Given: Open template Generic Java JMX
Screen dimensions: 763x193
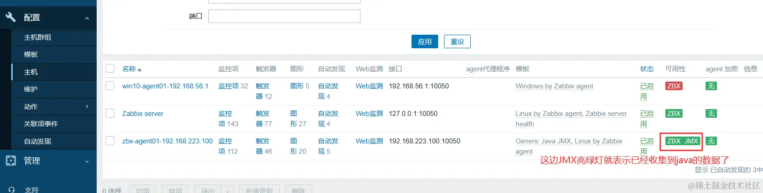Looking at the screenshot, I should (543, 141).
